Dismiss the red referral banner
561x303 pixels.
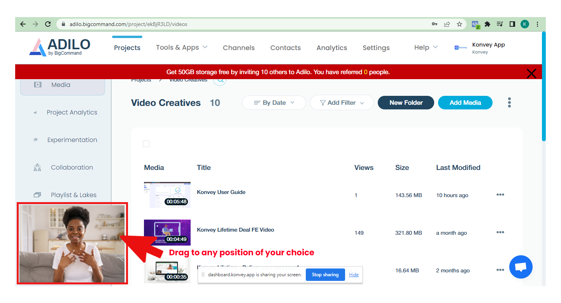(x=531, y=73)
